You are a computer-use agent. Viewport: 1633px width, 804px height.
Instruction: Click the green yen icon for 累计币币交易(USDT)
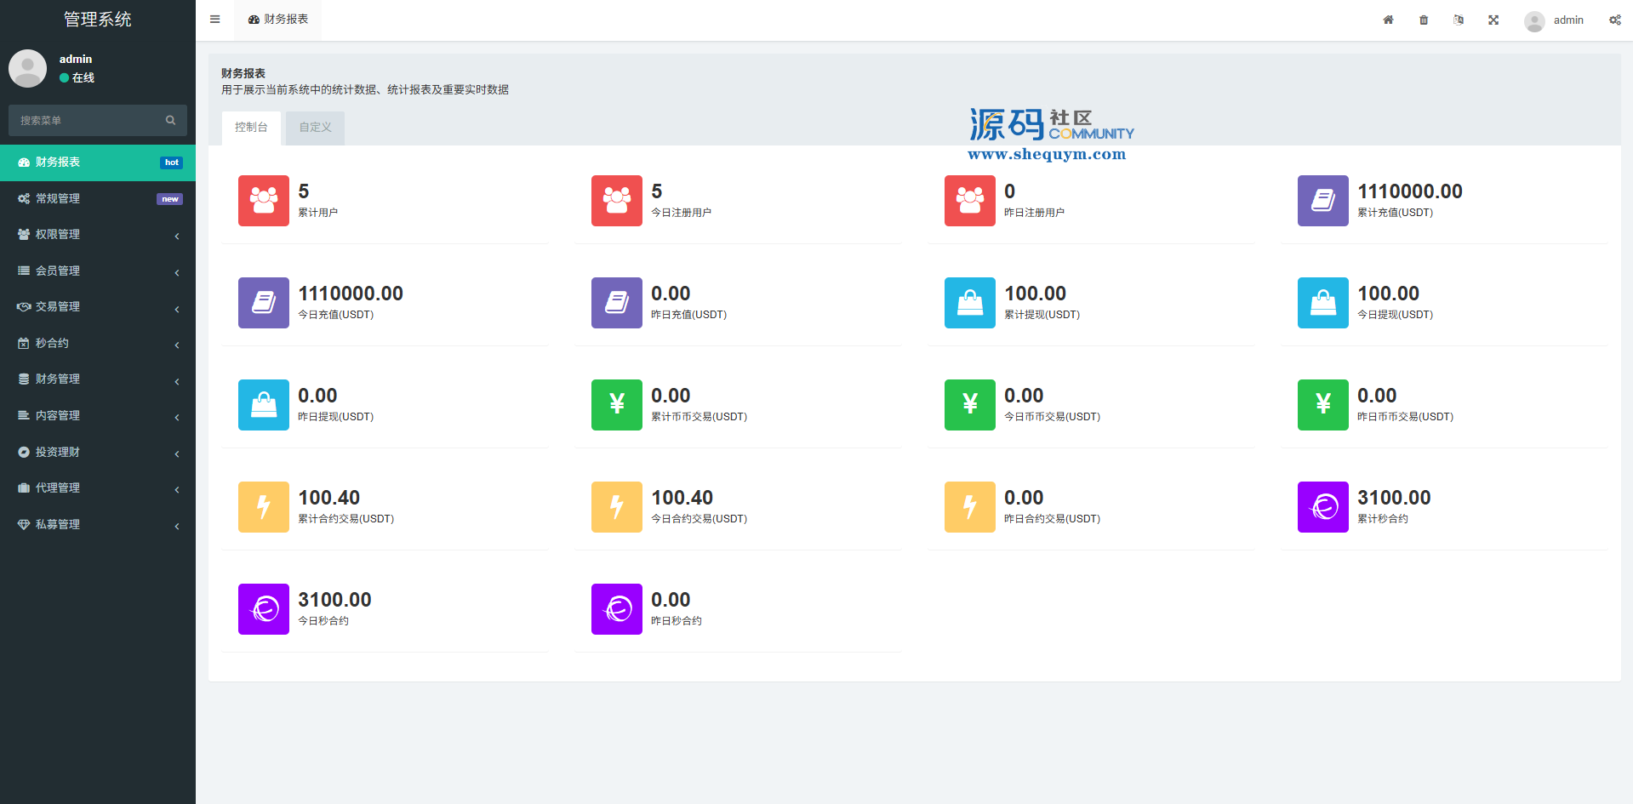[x=616, y=405]
